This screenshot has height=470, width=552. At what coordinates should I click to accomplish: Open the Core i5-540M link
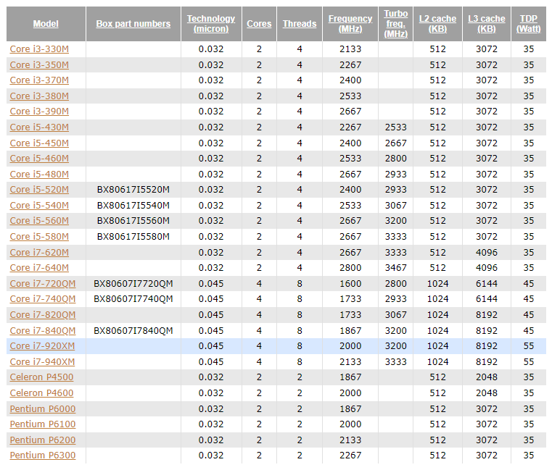39,205
